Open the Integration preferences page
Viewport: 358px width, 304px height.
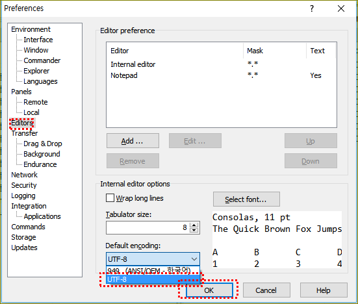tap(29, 206)
